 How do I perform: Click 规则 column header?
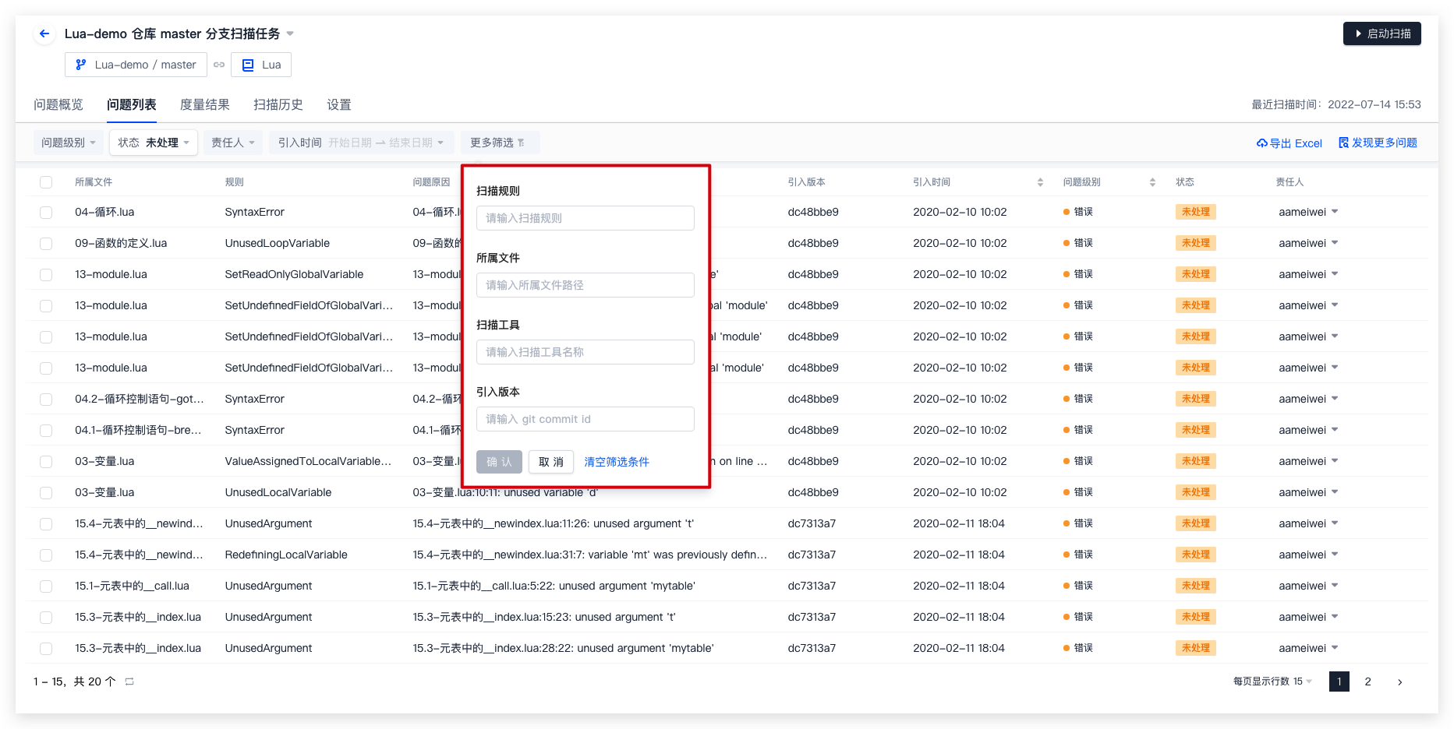235,182
